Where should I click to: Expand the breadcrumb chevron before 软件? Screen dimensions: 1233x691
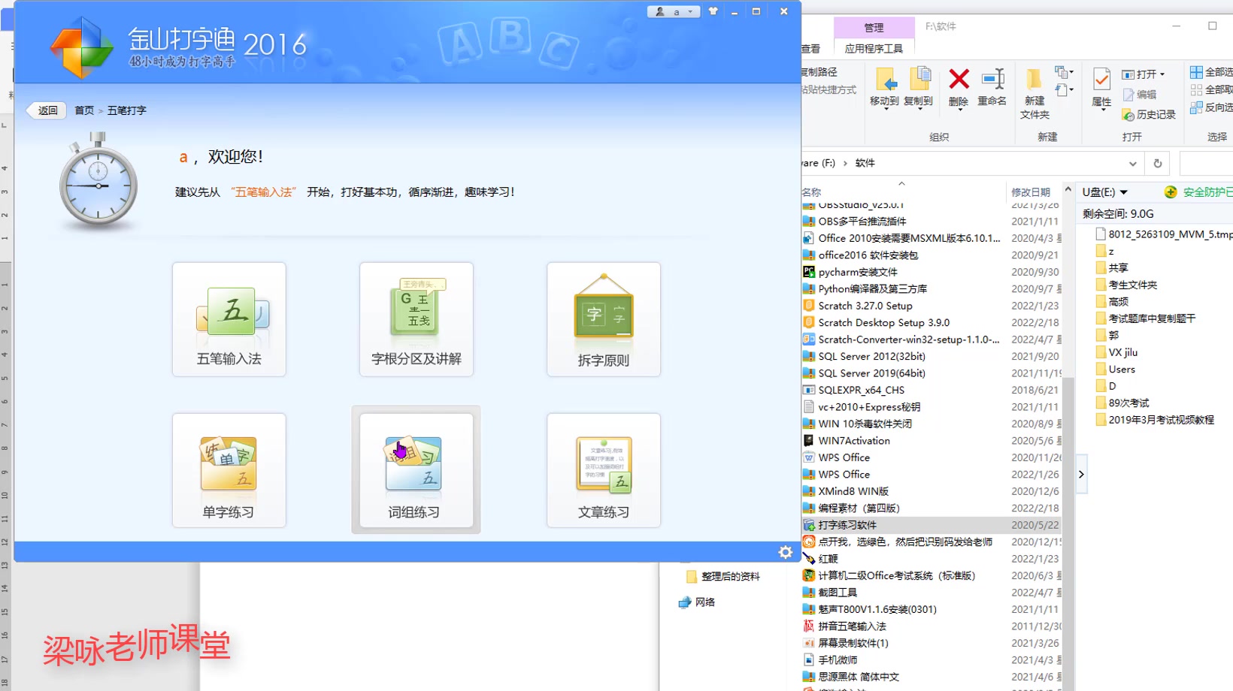[x=845, y=163]
